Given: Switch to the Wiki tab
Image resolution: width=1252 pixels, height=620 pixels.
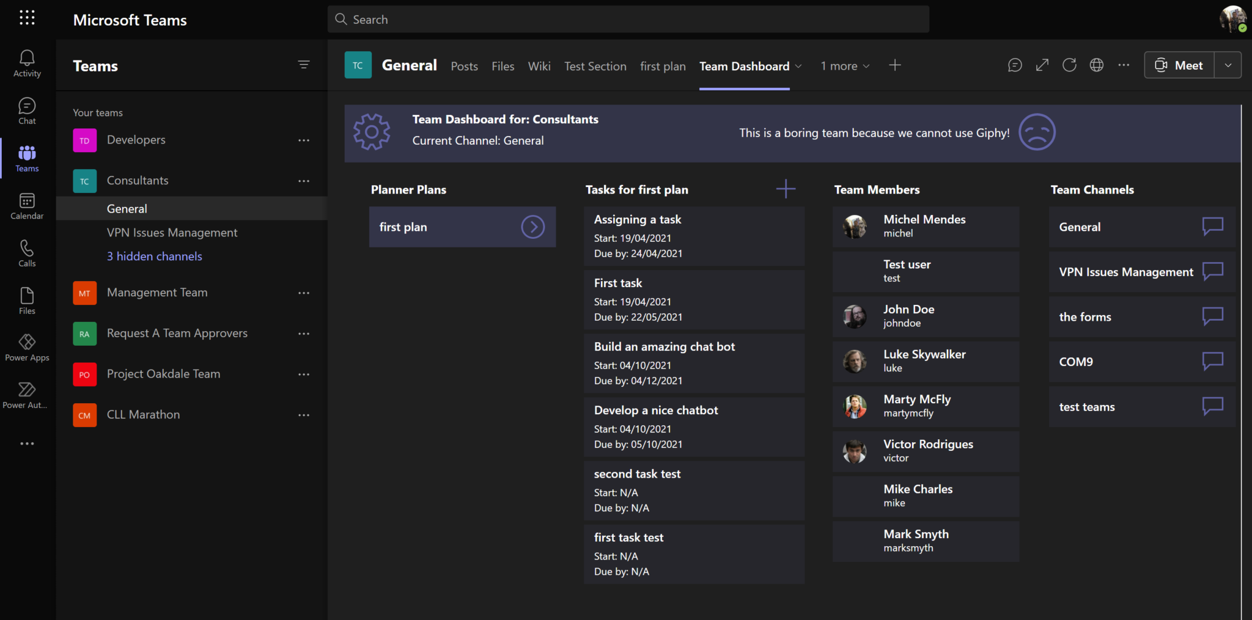Looking at the screenshot, I should [539, 66].
